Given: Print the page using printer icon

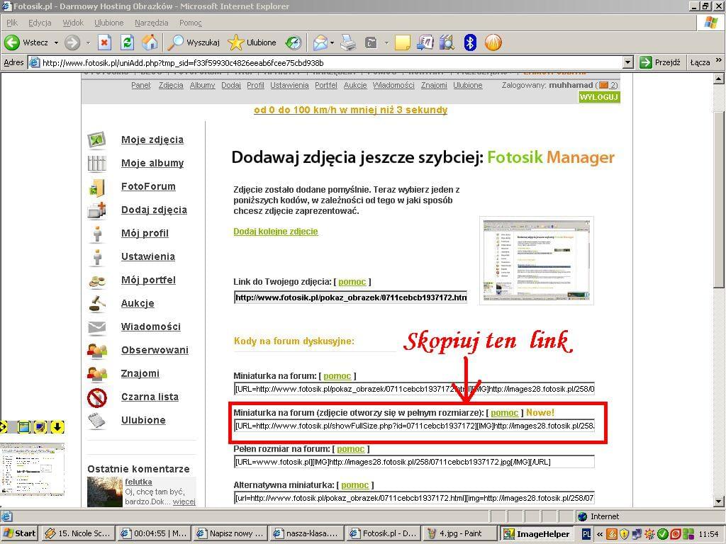Looking at the screenshot, I should pyautogui.click(x=348, y=42).
